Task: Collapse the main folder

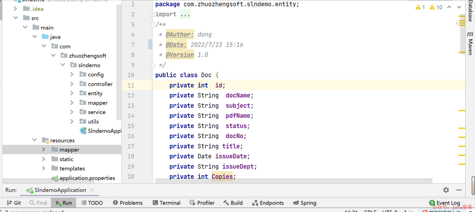Action: point(25,28)
